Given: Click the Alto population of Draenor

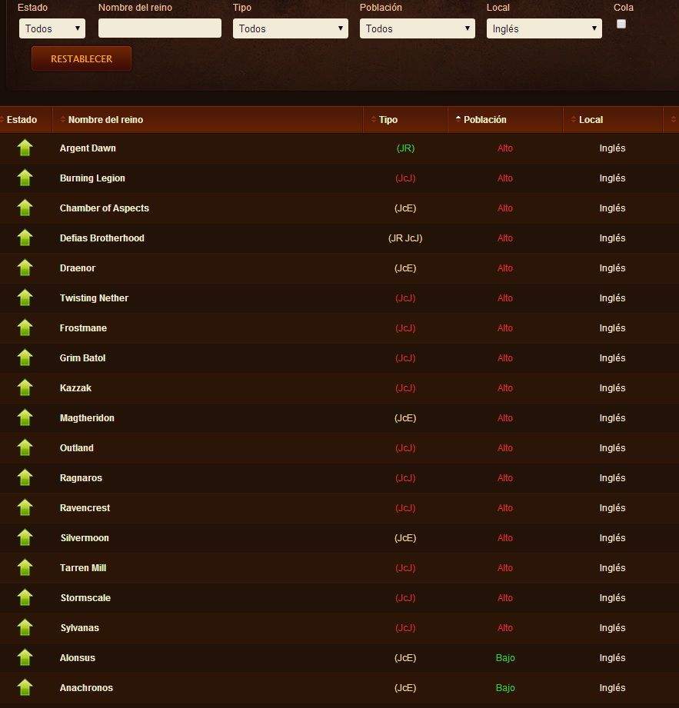Looking at the screenshot, I should tap(505, 268).
